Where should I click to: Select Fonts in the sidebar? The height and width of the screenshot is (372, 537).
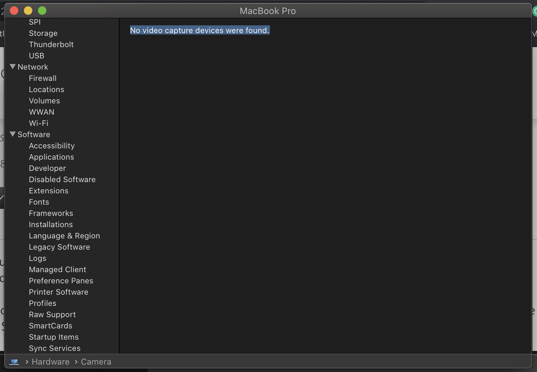pos(39,202)
